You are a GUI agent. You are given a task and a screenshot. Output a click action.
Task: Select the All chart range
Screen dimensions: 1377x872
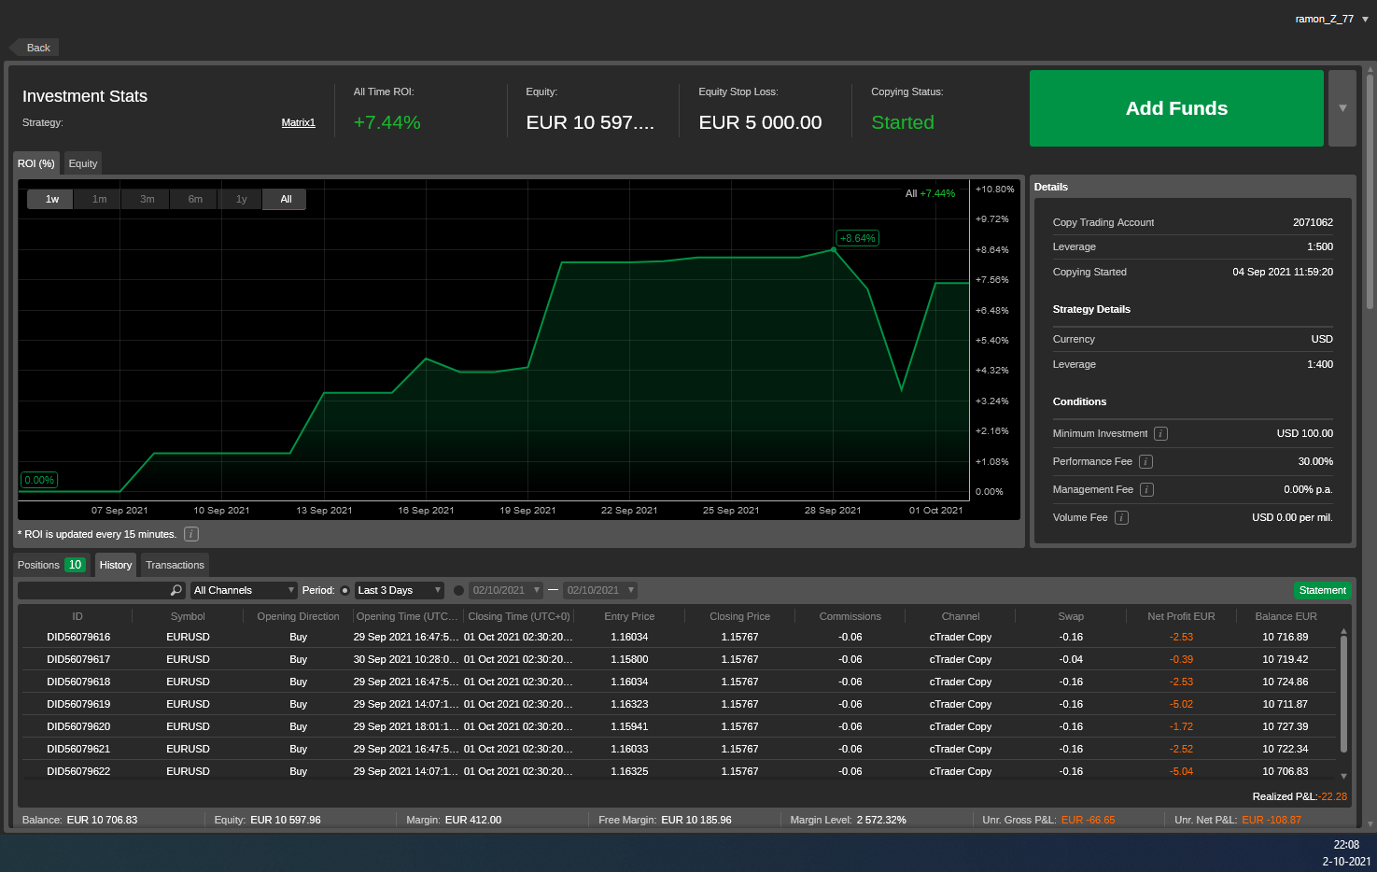coord(286,199)
